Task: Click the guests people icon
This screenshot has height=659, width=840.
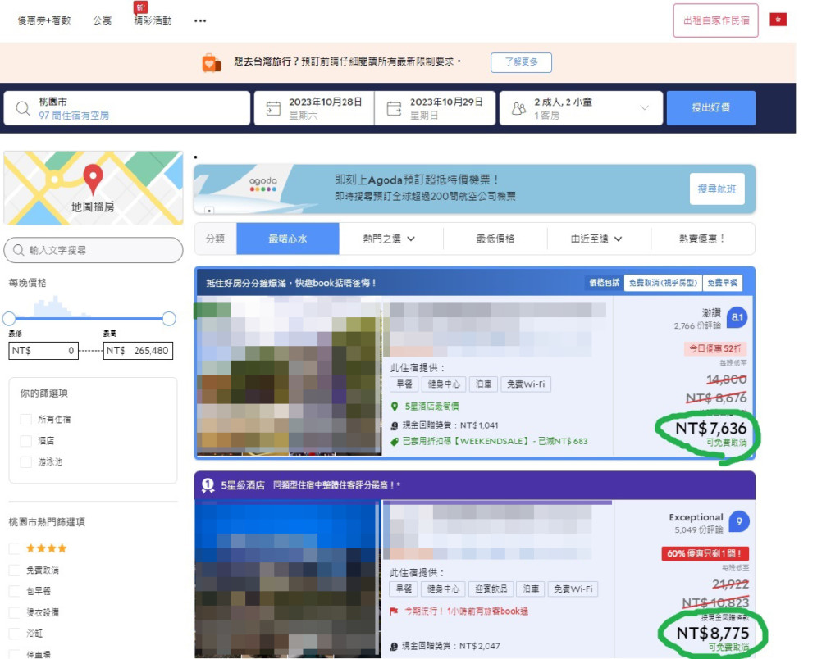Action: pos(518,108)
